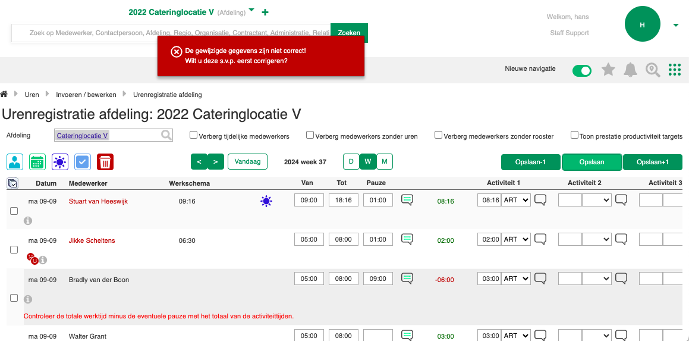Click the favorites star icon
The height and width of the screenshot is (341, 689).
(608, 70)
